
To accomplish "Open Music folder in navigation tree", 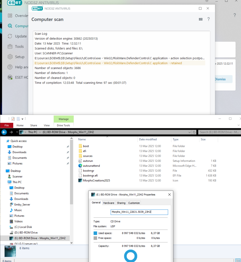I will click(x=18, y=210).
